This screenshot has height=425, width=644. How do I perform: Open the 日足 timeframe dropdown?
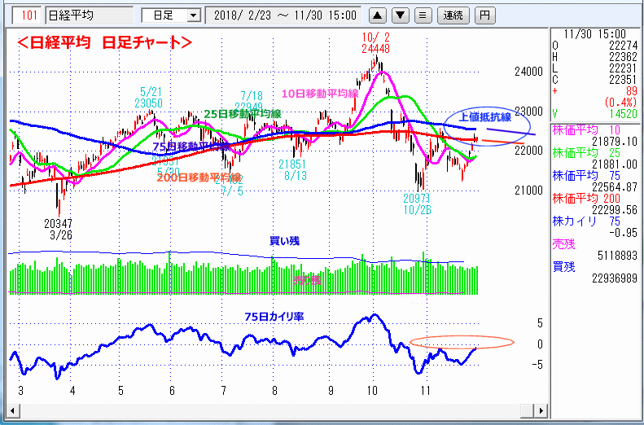coord(171,15)
